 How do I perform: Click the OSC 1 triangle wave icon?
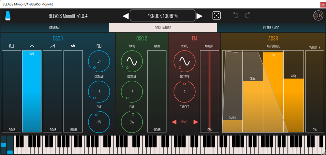[x=32, y=46]
